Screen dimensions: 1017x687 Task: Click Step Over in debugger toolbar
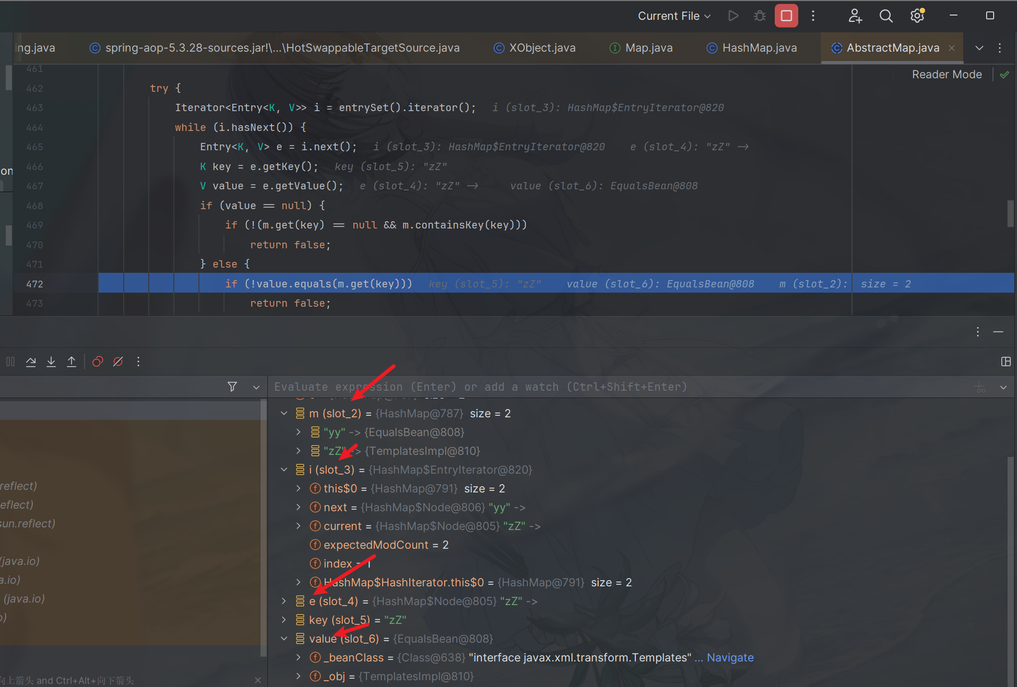tap(31, 361)
